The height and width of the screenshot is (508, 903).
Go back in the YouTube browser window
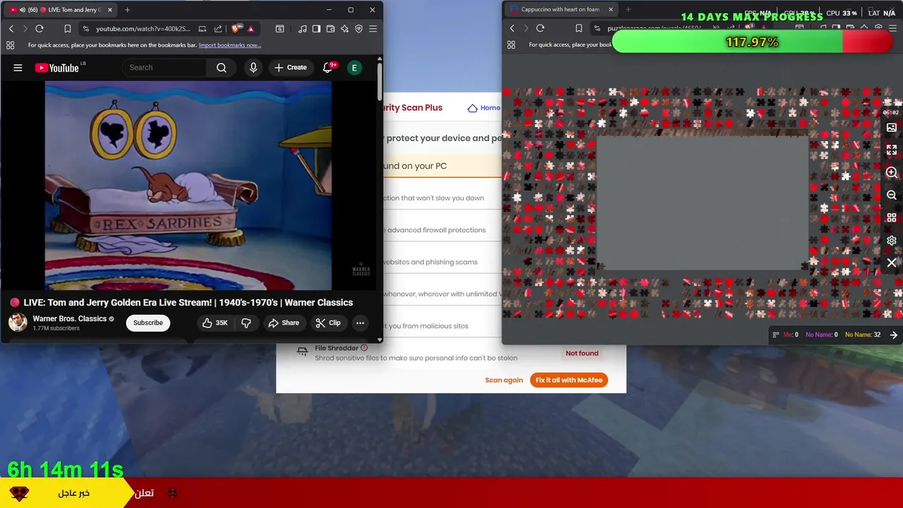coord(11,29)
